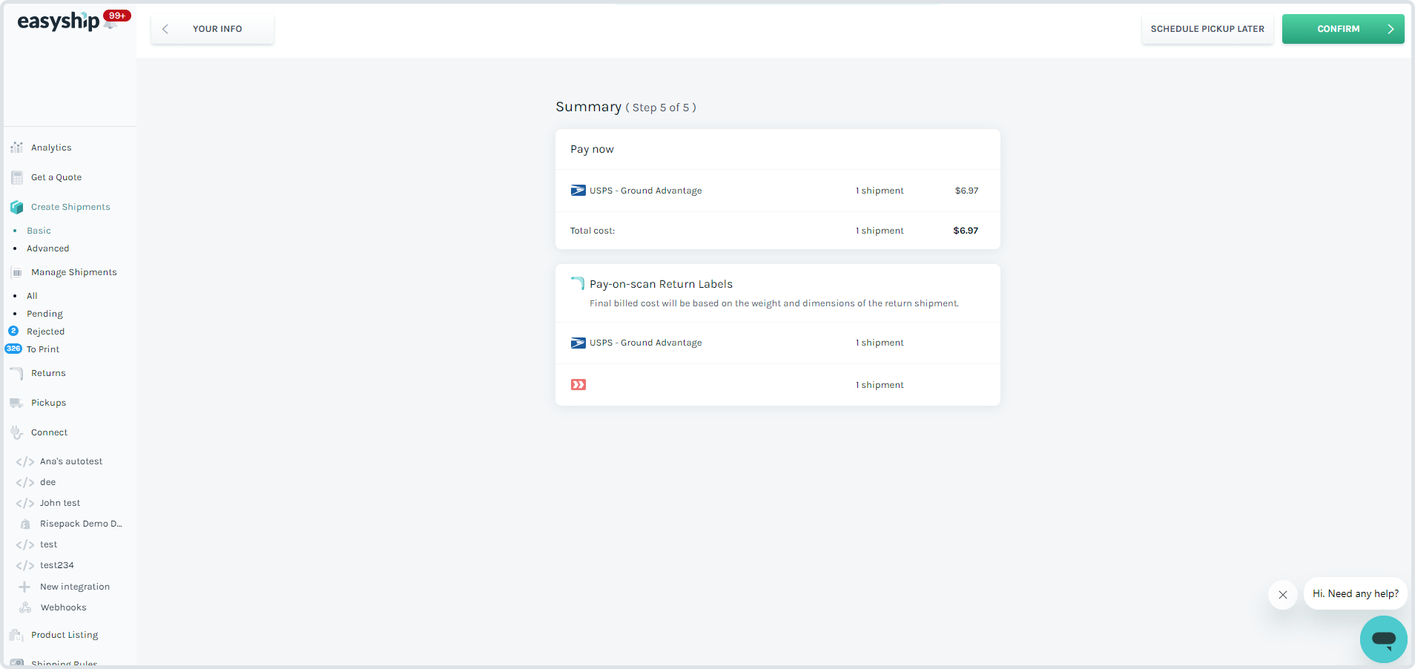Click 1 shipment link for Pay now USPS
1415x669 pixels.
[x=880, y=191]
